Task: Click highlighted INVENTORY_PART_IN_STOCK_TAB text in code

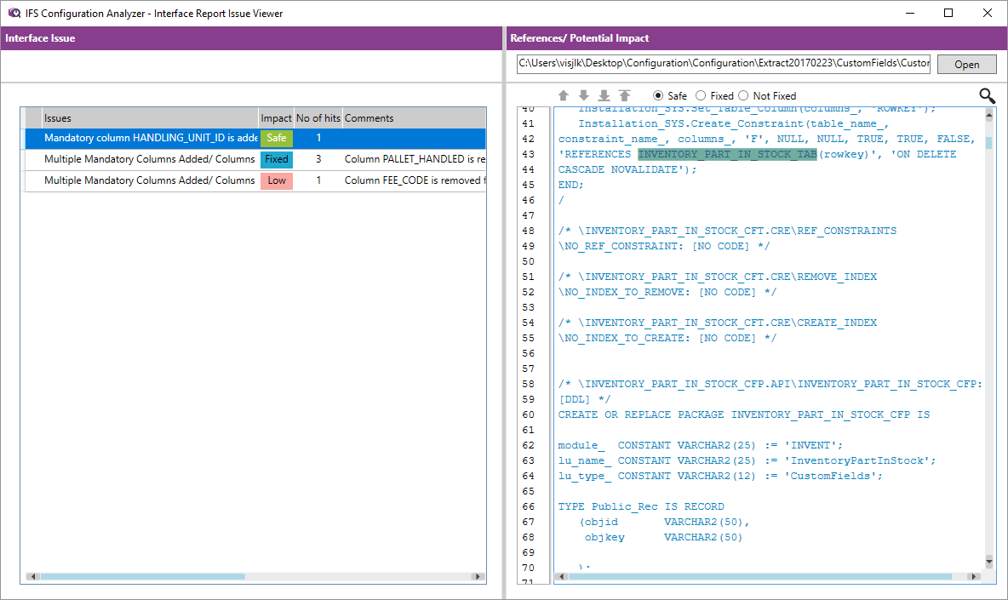Action: click(727, 154)
